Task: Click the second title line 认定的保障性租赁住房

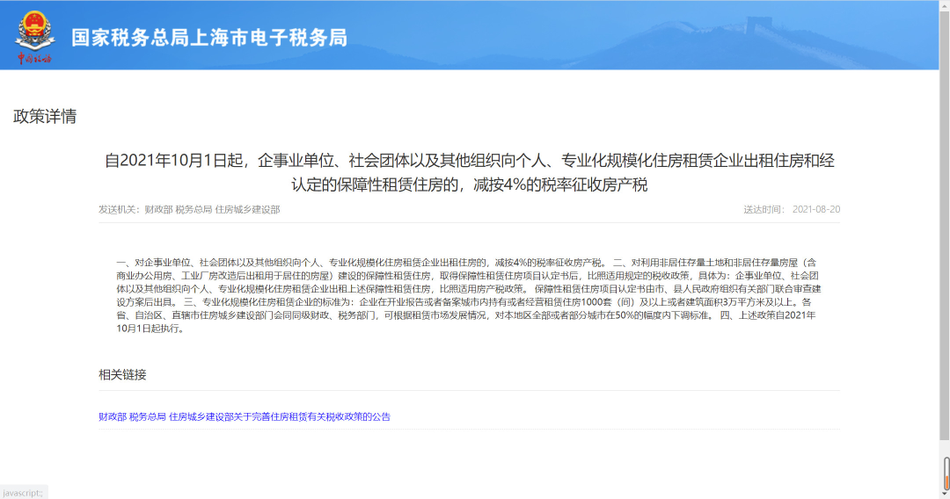Action: [x=469, y=185]
